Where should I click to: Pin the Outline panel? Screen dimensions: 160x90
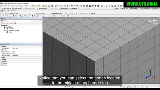[41, 18]
